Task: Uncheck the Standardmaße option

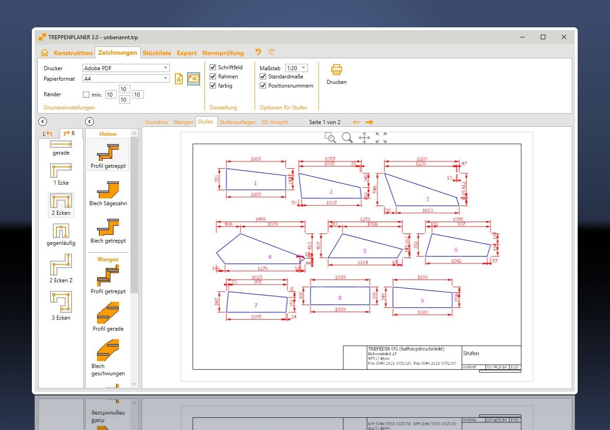Action: (x=263, y=77)
